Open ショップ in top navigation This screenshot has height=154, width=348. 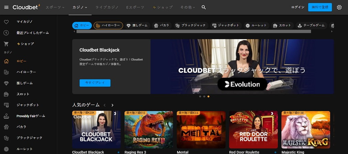coord(162,7)
